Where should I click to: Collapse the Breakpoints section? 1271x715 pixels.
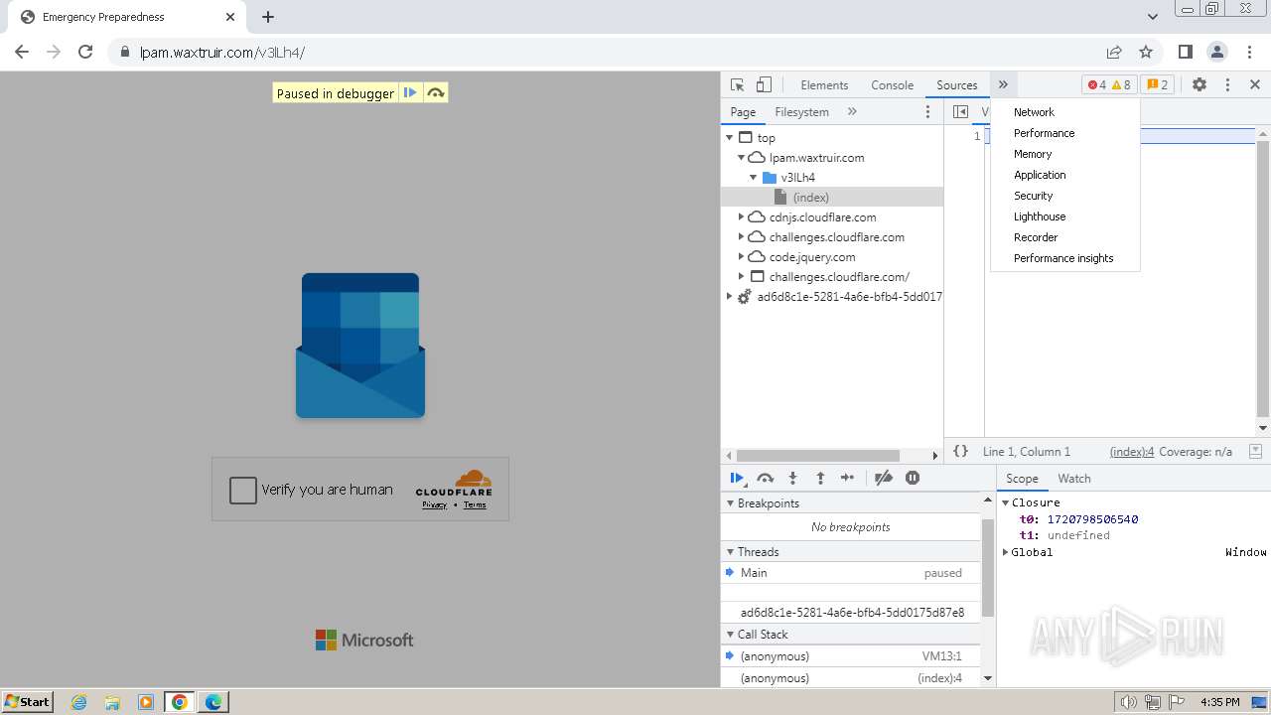pyautogui.click(x=729, y=503)
